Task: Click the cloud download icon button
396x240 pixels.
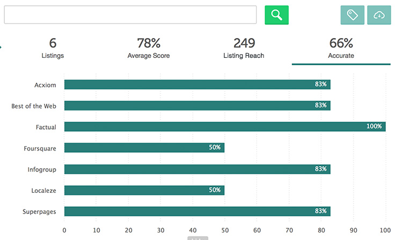Action: tap(379, 15)
